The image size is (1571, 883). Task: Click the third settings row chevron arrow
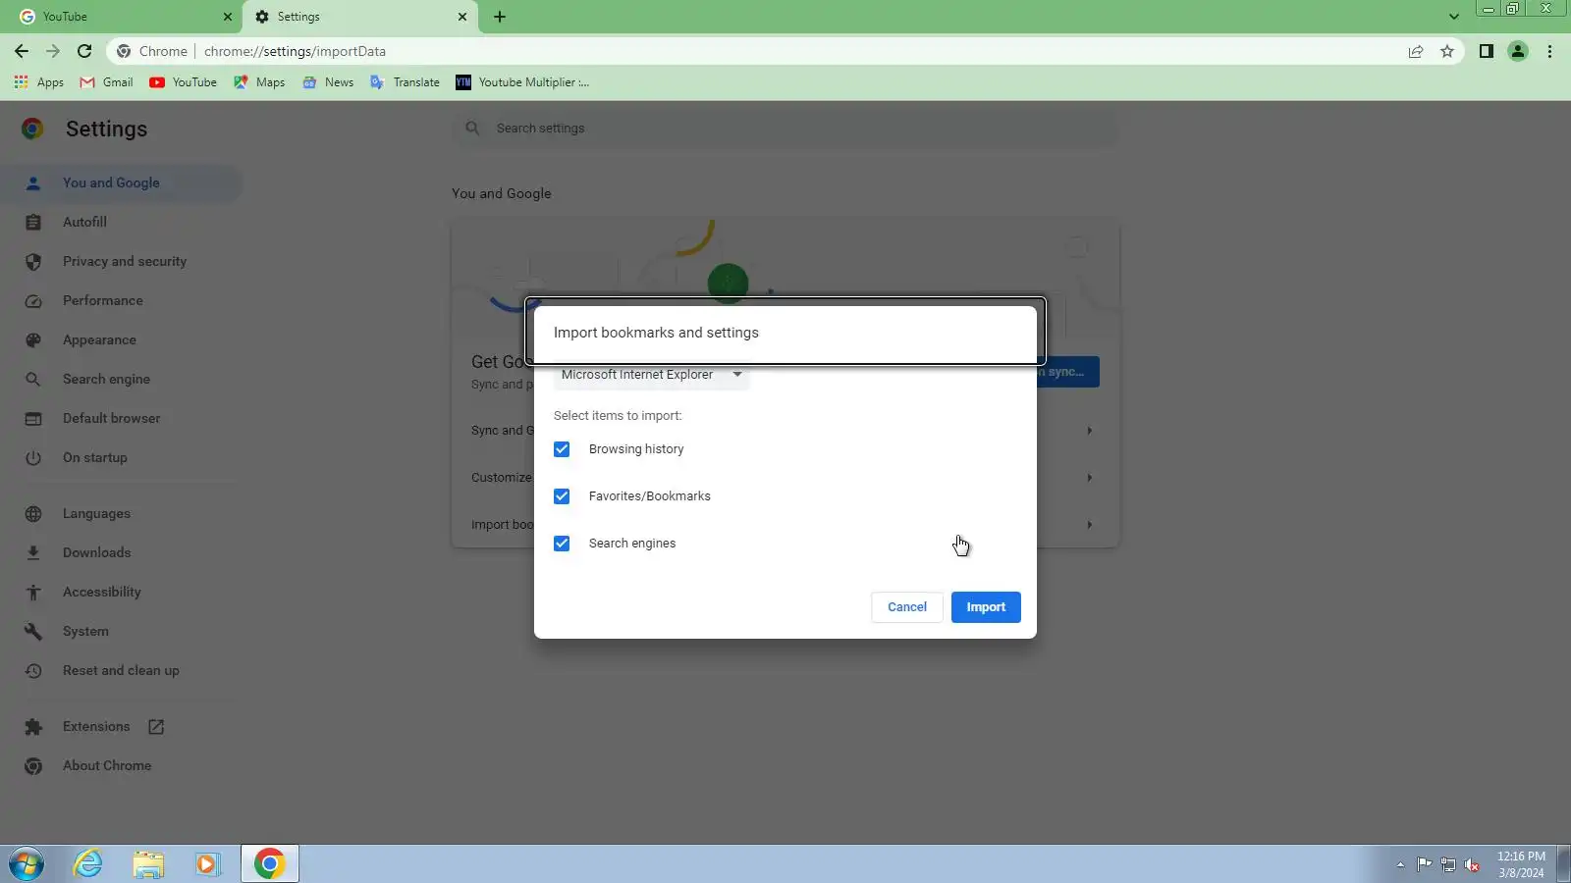(x=1089, y=525)
